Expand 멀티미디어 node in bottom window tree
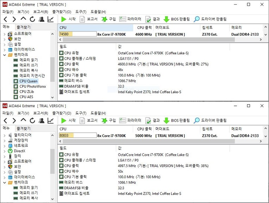This screenshot has height=203, width=269. click(x=5, y=135)
